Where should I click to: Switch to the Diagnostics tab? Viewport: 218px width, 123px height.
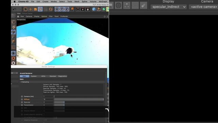coord(62,76)
